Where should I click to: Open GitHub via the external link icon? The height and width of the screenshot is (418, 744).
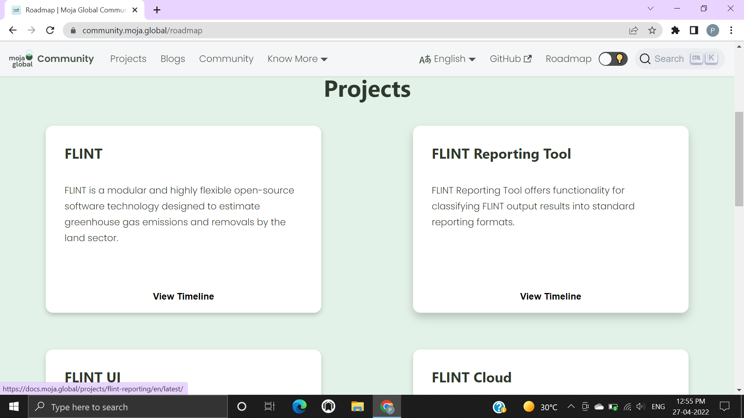point(527,58)
